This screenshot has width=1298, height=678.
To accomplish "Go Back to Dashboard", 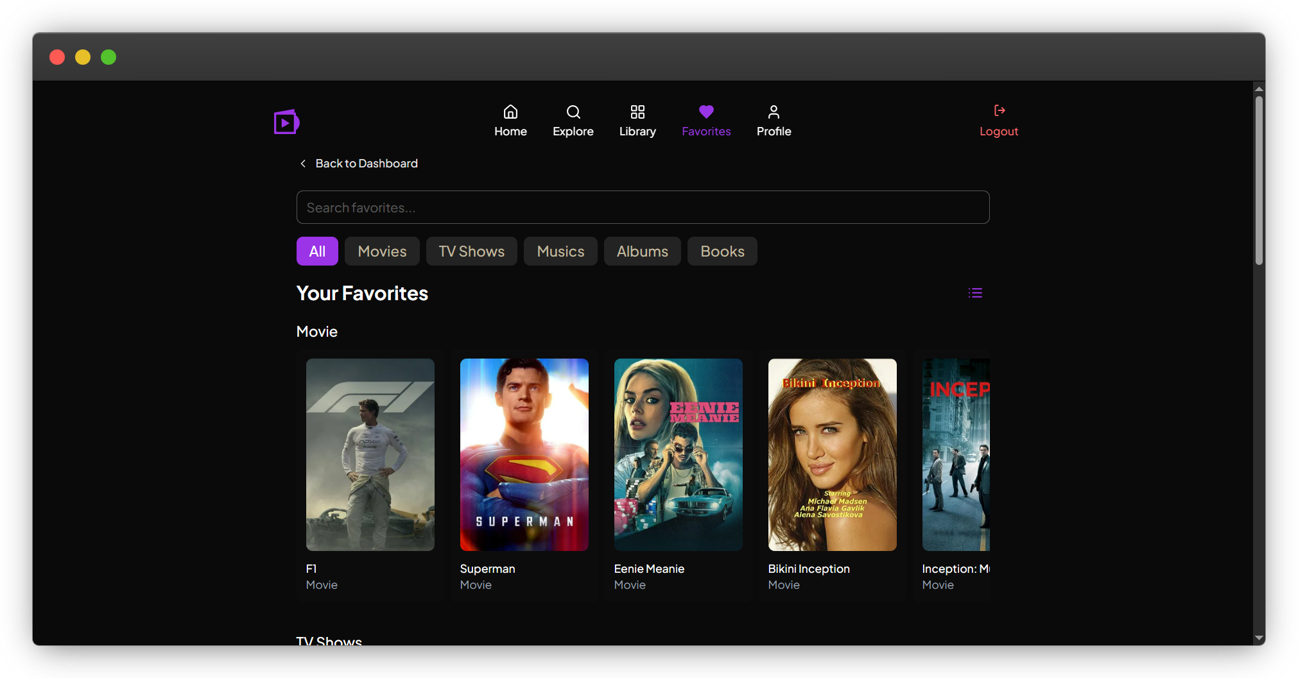I will coord(366,164).
